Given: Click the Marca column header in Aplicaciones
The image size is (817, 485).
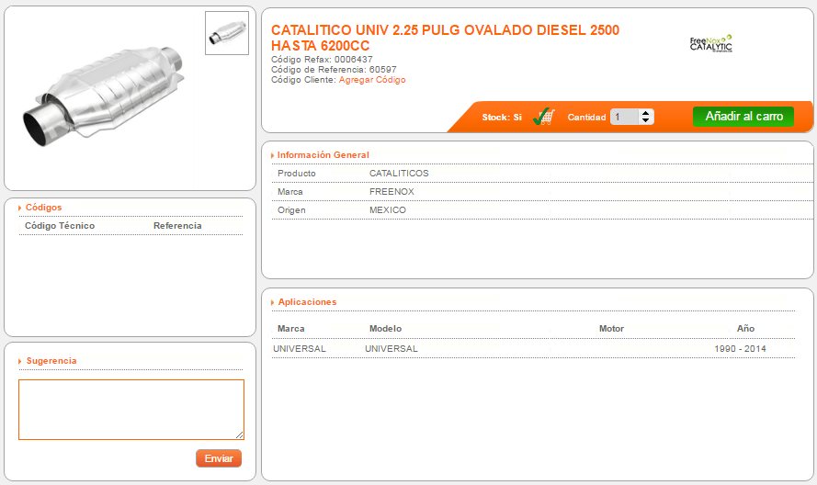Looking at the screenshot, I should tap(290, 329).
